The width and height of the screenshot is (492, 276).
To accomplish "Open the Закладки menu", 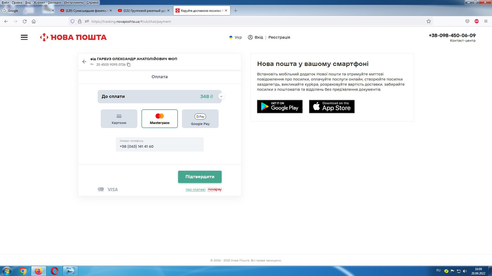I will pos(55,2).
